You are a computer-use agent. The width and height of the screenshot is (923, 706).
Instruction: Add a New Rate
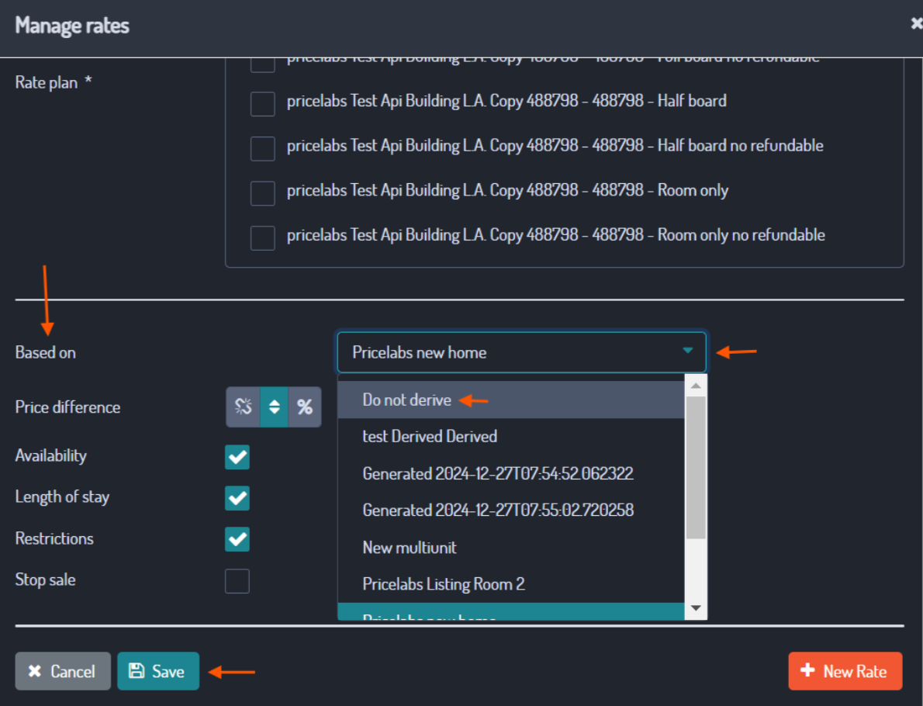(845, 671)
